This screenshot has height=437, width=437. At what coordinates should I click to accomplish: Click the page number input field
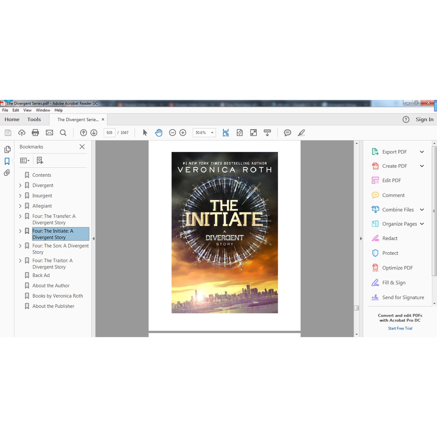click(109, 133)
